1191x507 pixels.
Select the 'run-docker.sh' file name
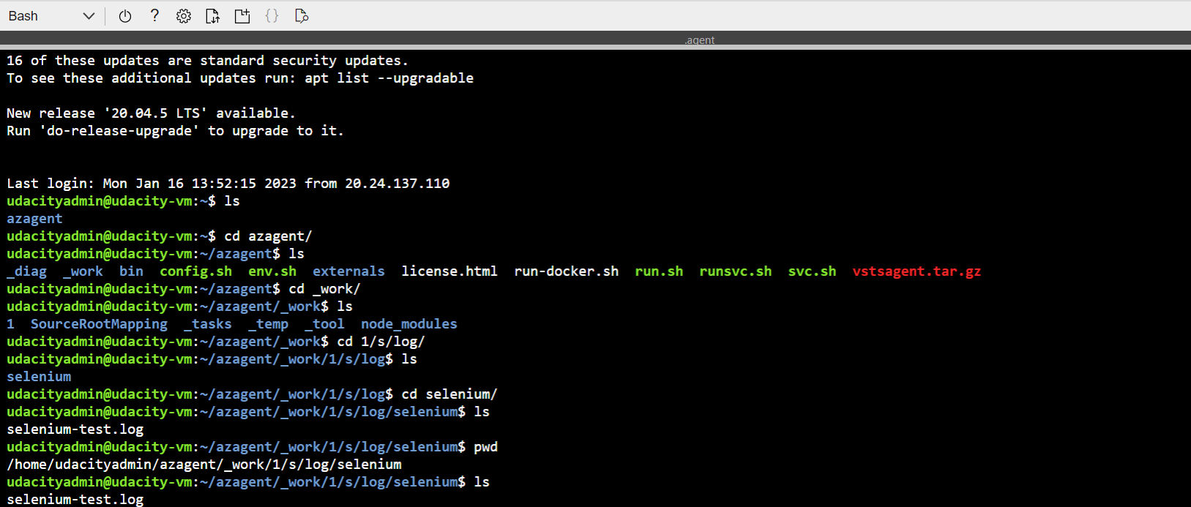click(x=566, y=271)
